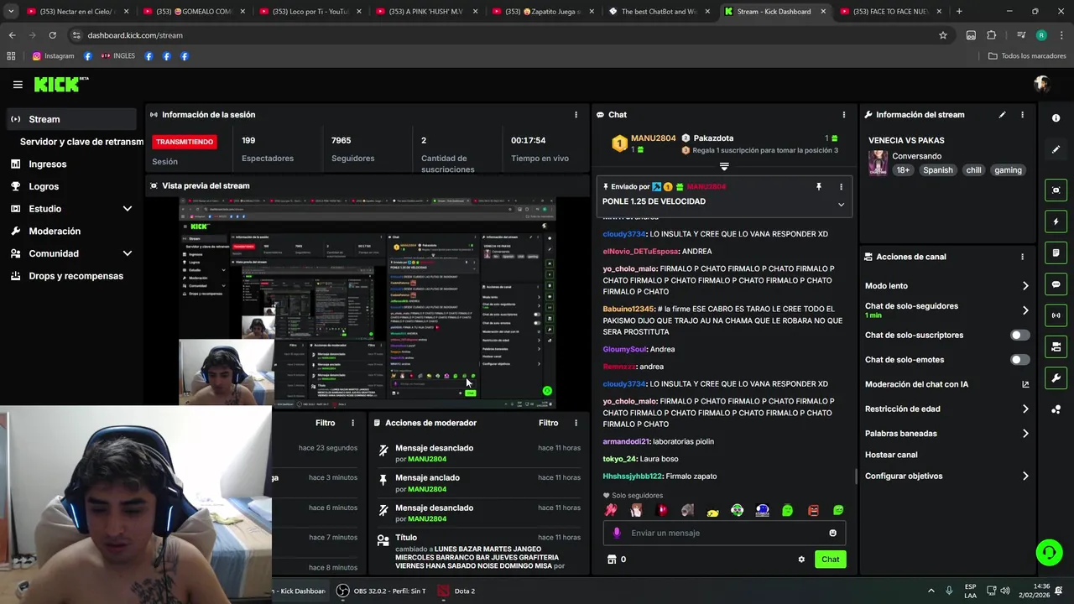Open options menu of Información de la sesión
Screen dimensions: 1074x604
576,115
